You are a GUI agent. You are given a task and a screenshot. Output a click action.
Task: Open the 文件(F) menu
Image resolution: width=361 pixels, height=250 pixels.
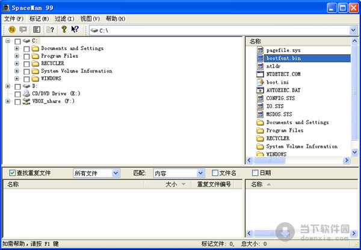point(14,19)
